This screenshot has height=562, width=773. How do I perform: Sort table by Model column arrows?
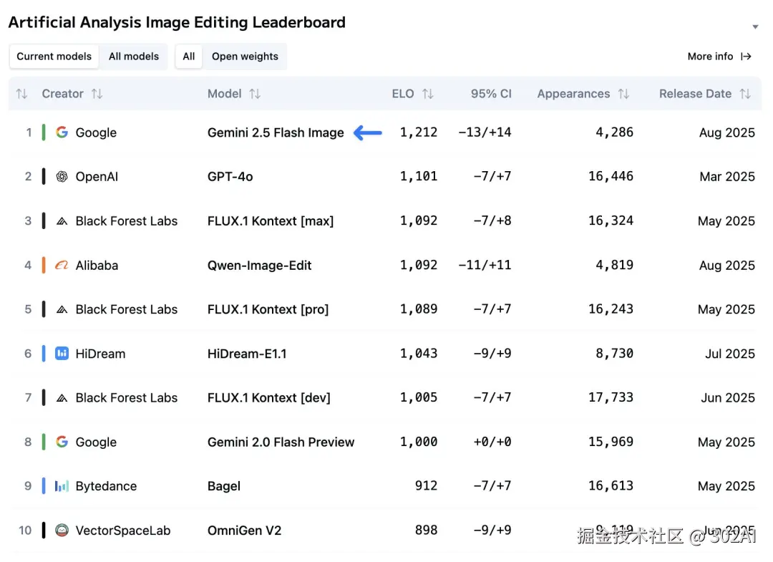coord(255,94)
